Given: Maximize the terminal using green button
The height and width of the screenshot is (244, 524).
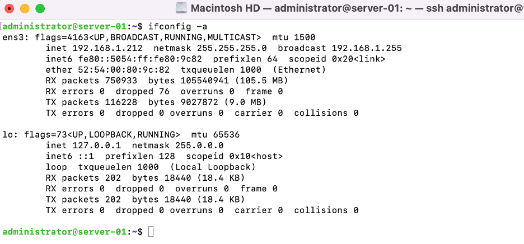Looking at the screenshot, I should [40, 9].
